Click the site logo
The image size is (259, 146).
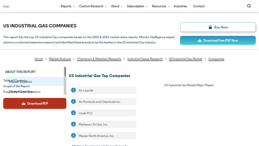click(6, 6)
